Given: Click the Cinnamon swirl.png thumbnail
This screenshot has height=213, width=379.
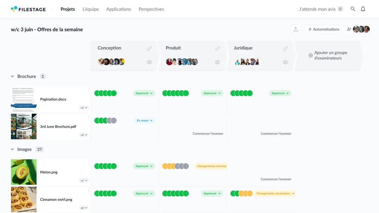Looking at the screenshot, I should pyautogui.click(x=23, y=199).
